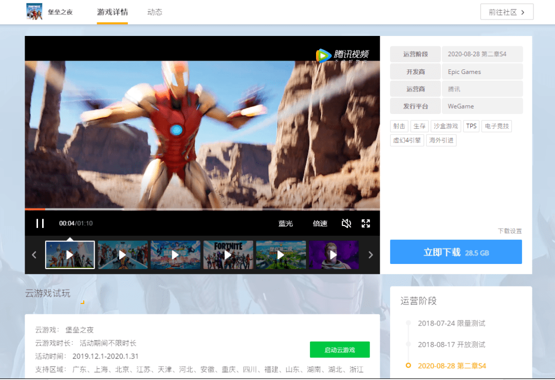Click the 00:04/01:10 time display
The image size is (555, 380).
click(x=76, y=223)
